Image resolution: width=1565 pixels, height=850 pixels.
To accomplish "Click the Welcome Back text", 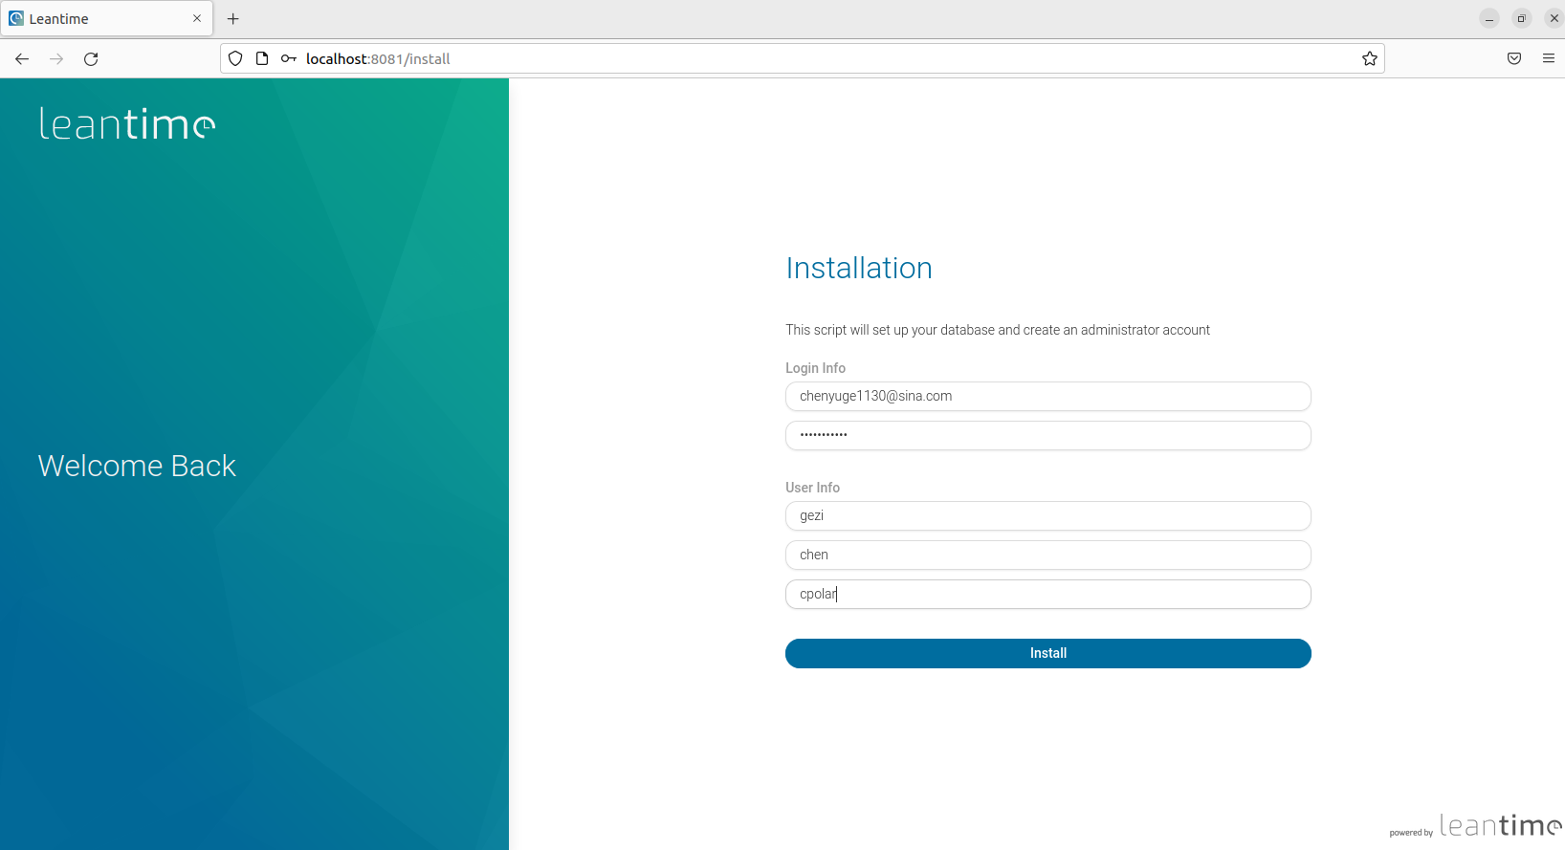I will pyautogui.click(x=137, y=466).
